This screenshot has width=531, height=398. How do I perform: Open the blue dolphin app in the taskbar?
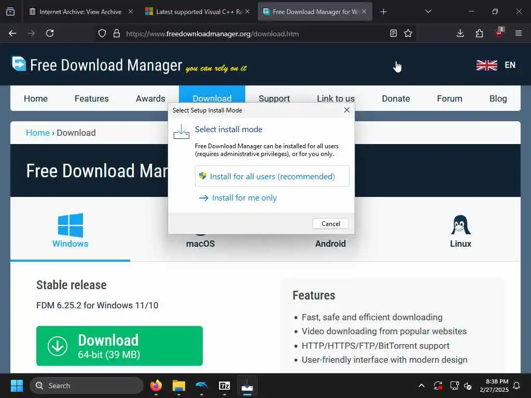(x=202, y=386)
